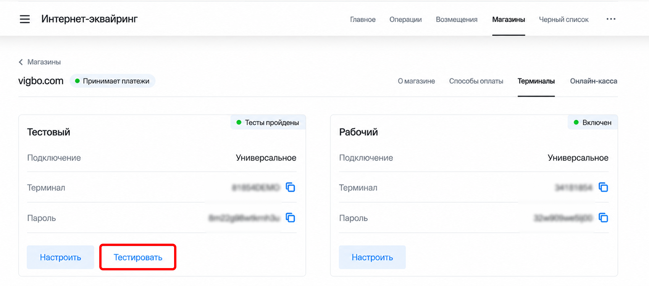649x286 pixels.
Task: Open the Способы оплаты tab
Action: (476, 81)
